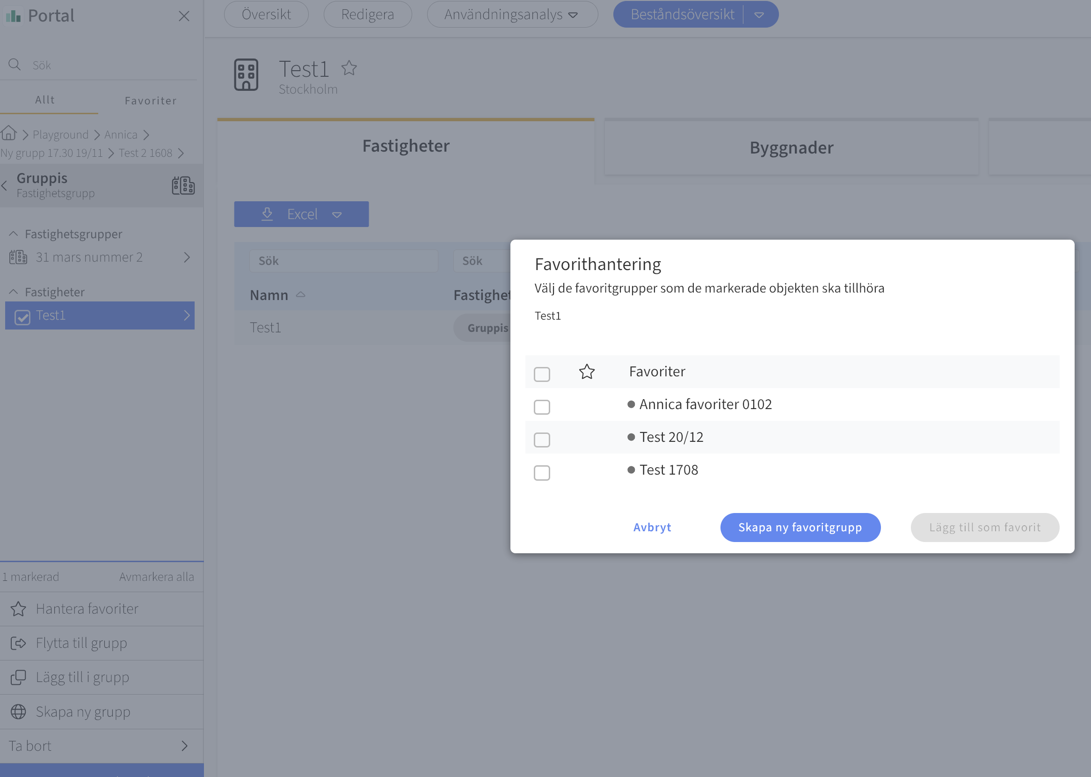Open the Annica breadcrumb link
The height and width of the screenshot is (777, 1091).
coord(121,135)
